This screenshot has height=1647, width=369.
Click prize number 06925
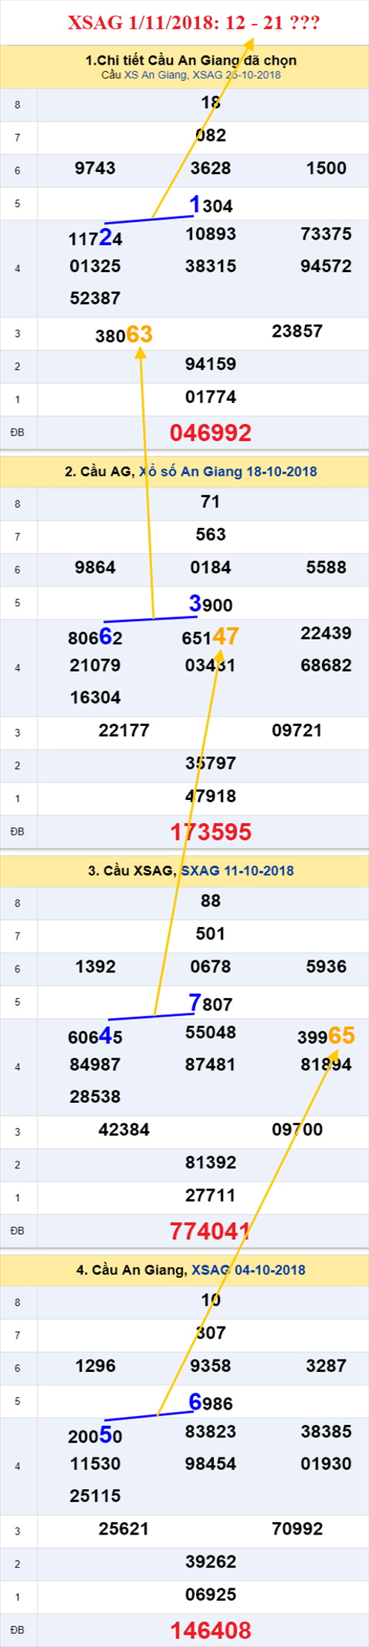click(211, 1595)
